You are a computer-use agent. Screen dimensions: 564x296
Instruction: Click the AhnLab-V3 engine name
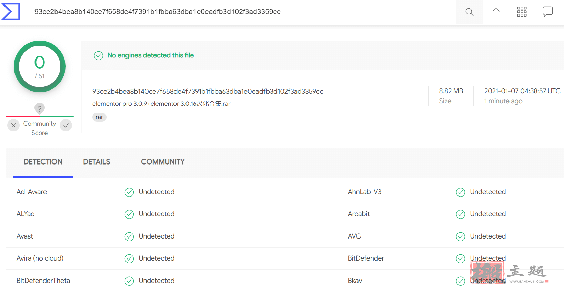pyautogui.click(x=365, y=192)
